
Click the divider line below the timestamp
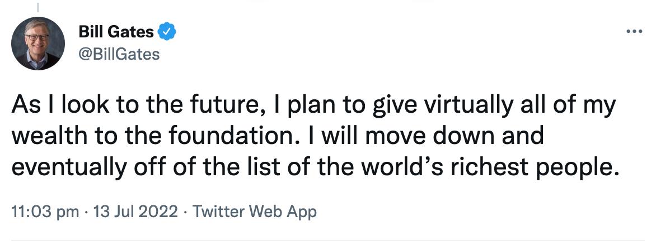pyautogui.click(x=328, y=241)
